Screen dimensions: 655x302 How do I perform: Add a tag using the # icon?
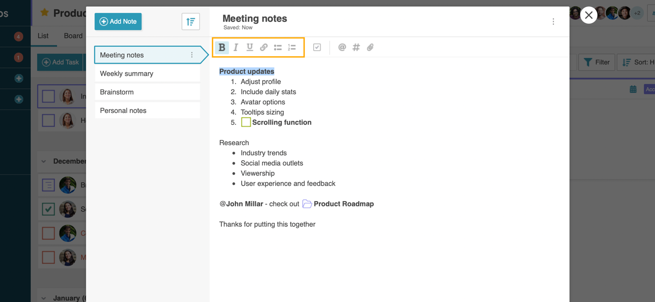356,47
